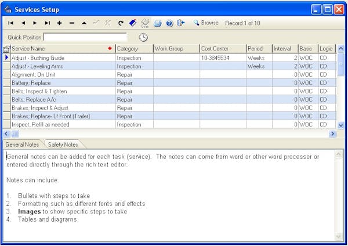Click the clock icon beside Quick Position
This screenshot has width=348, height=246.
[x=143, y=37]
